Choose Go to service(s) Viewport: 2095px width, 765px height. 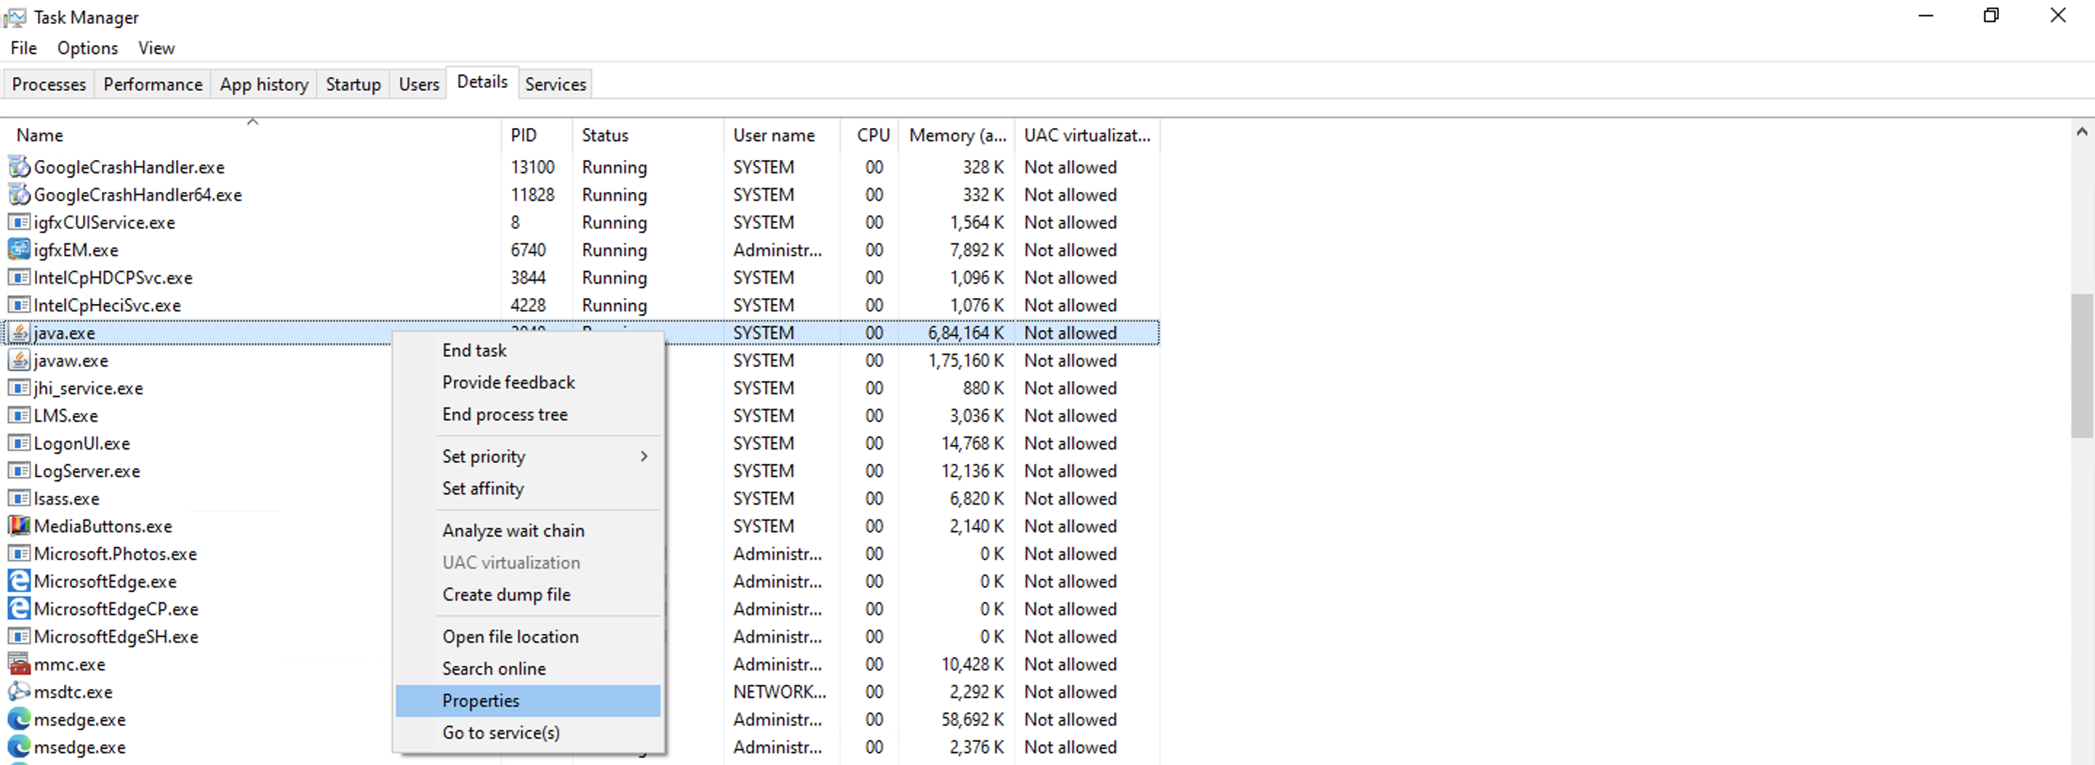pos(528,732)
